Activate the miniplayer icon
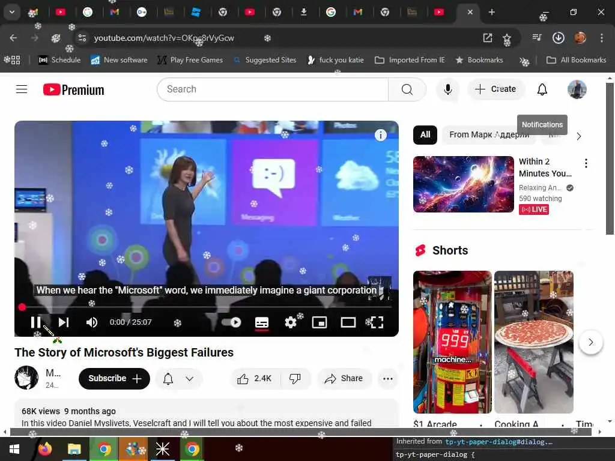 coord(320,322)
